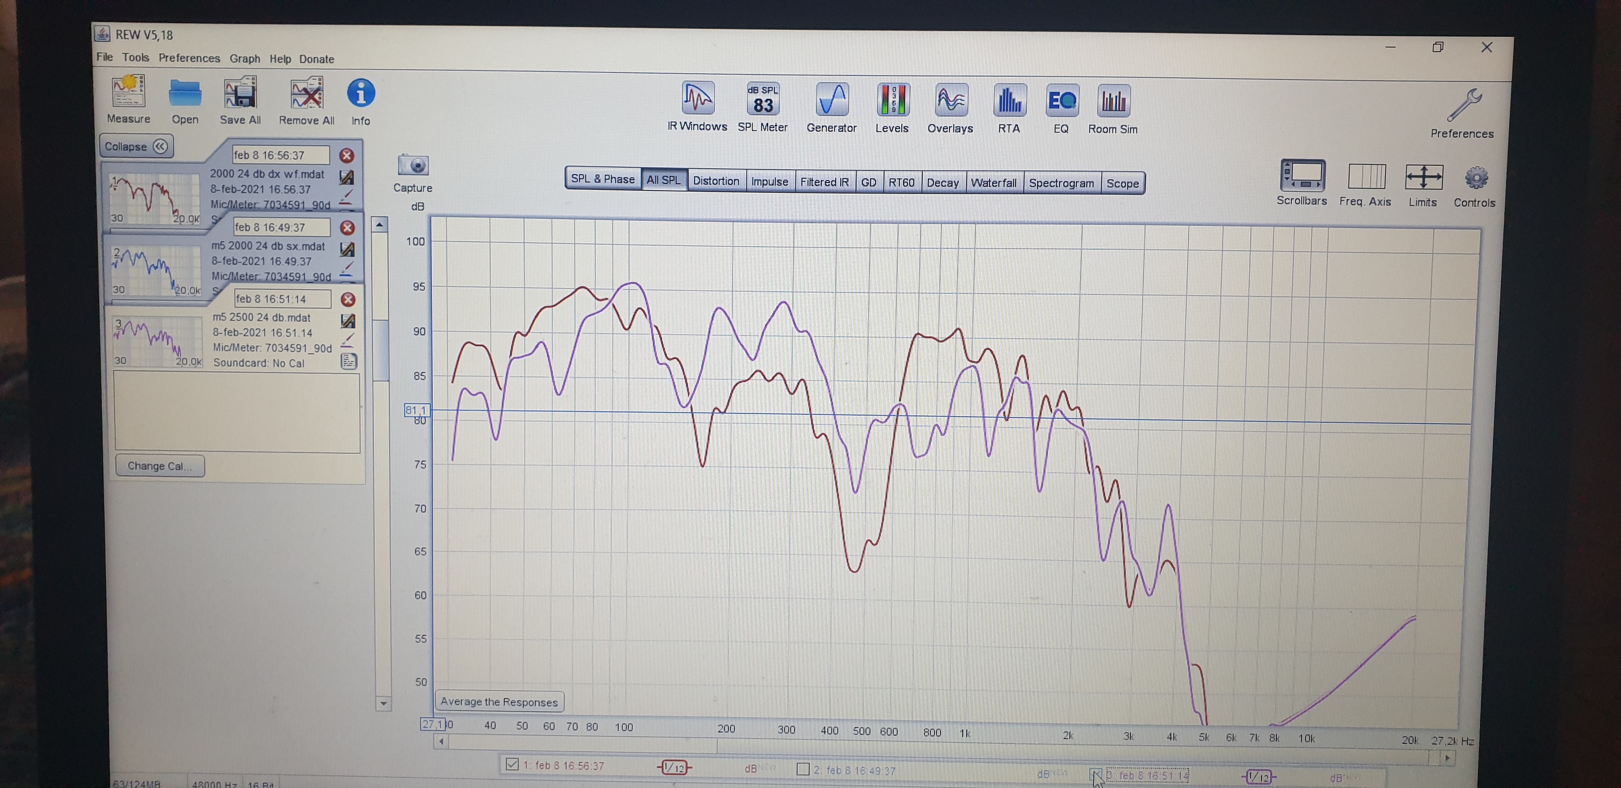This screenshot has height=788, width=1621.
Task: Open the File menu
Action: tap(105, 57)
